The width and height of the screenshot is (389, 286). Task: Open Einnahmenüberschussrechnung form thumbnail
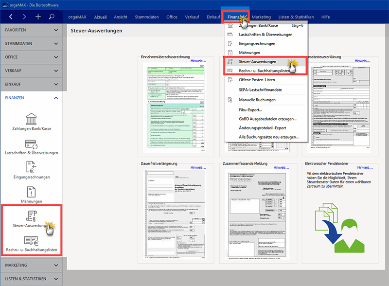pyautogui.click(x=175, y=107)
